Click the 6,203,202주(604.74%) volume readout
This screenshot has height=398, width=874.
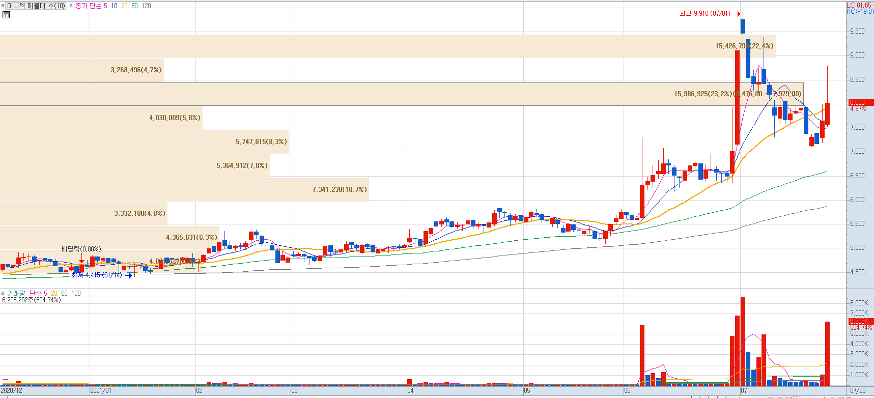(32, 300)
